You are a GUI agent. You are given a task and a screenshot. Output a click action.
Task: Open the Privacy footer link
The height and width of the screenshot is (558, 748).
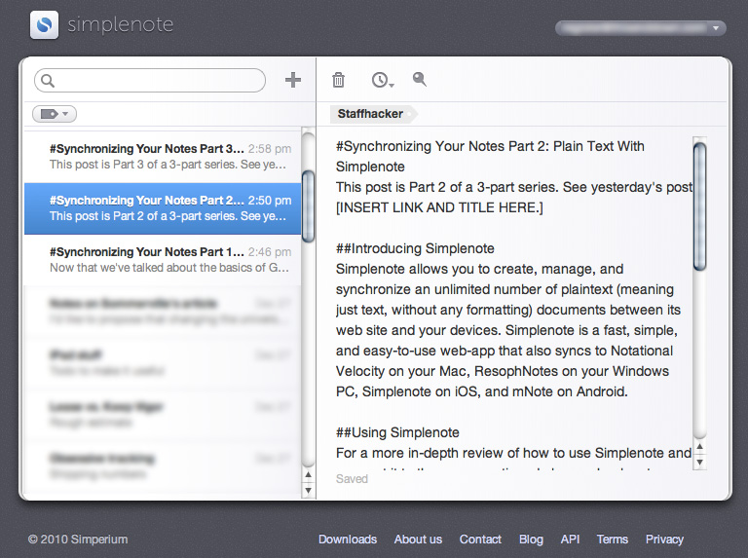click(664, 539)
